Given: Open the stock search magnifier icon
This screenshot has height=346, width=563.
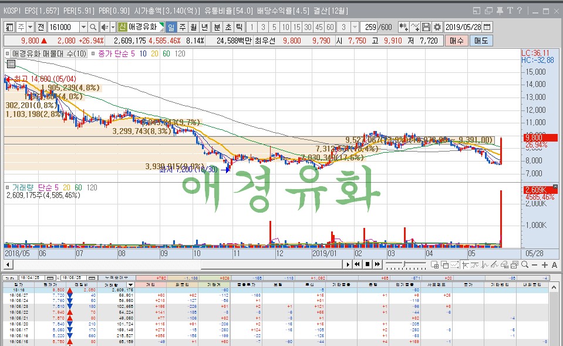Looking at the screenshot, I should coord(93,27).
